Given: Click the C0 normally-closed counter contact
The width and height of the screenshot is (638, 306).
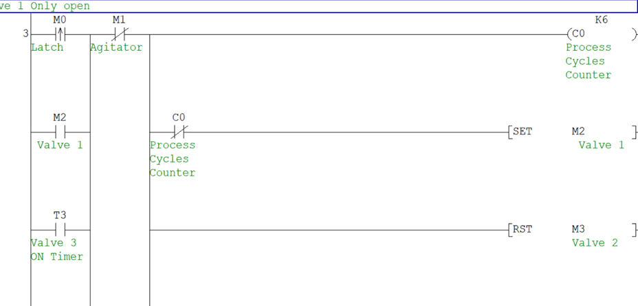Looking at the screenshot, I should pos(179,132).
